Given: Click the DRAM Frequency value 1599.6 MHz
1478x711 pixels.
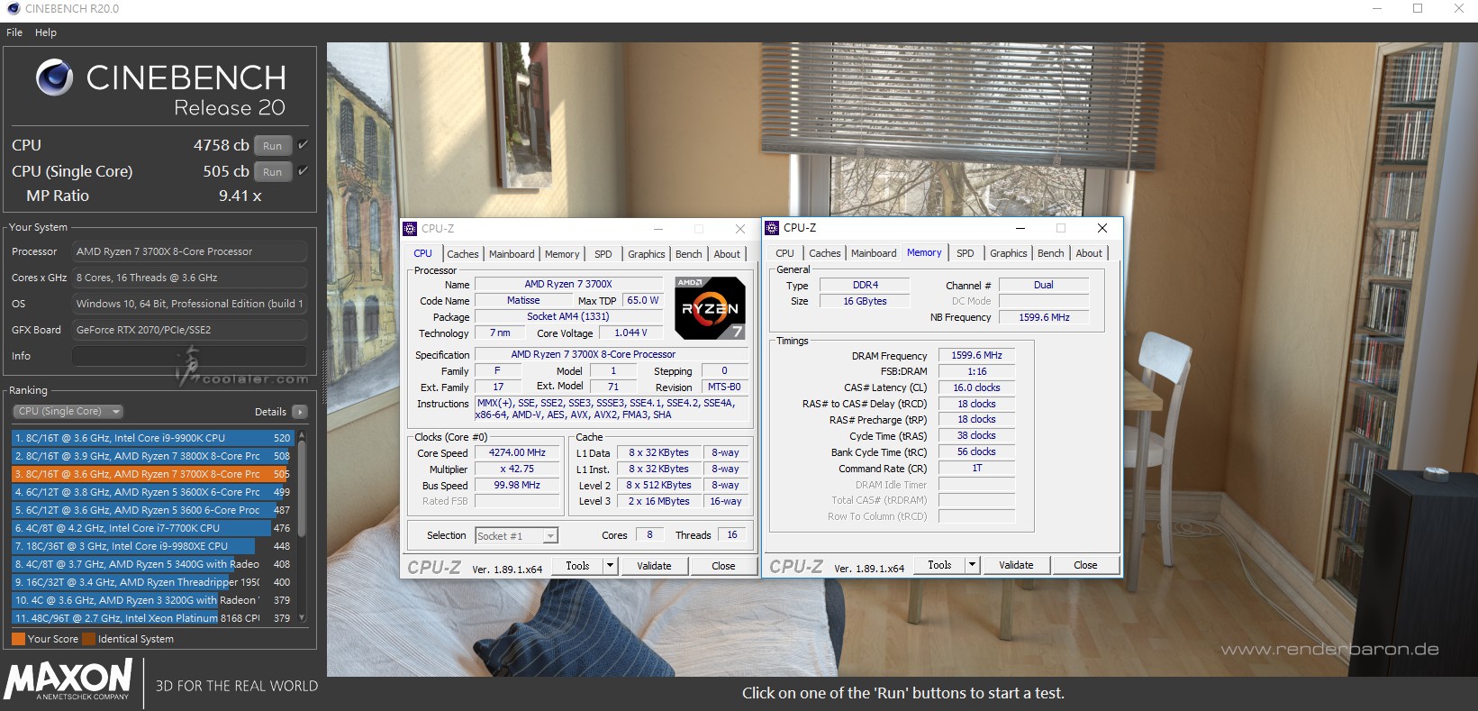Looking at the screenshot, I should click(976, 355).
